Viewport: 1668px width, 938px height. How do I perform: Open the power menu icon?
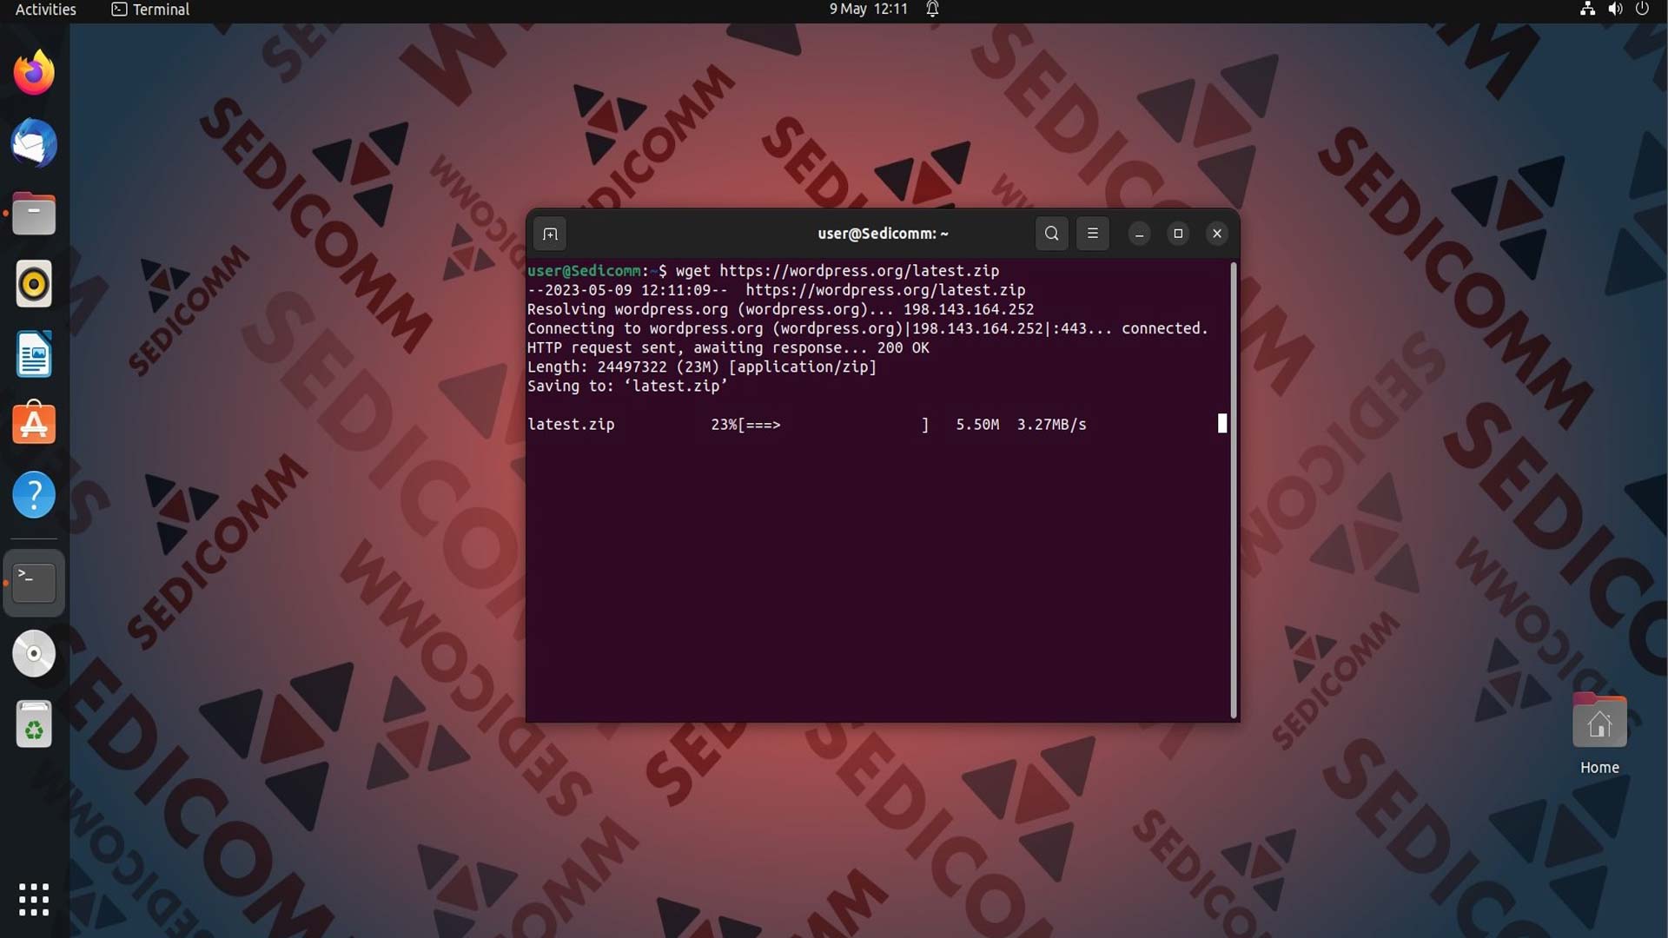click(x=1642, y=10)
